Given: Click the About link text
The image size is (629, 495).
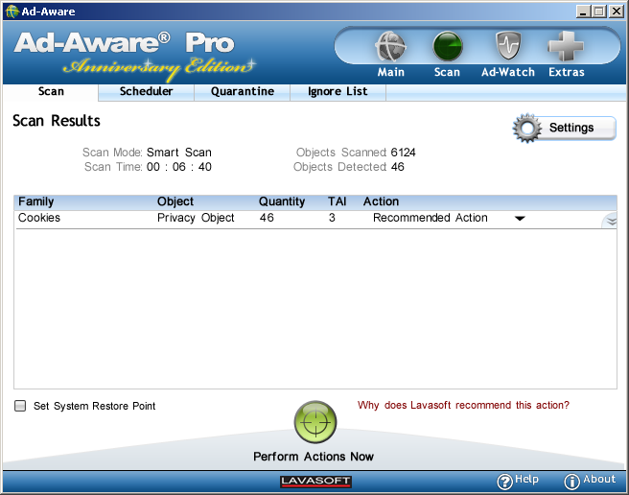Looking at the screenshot, I should click(x=599, y=480).
